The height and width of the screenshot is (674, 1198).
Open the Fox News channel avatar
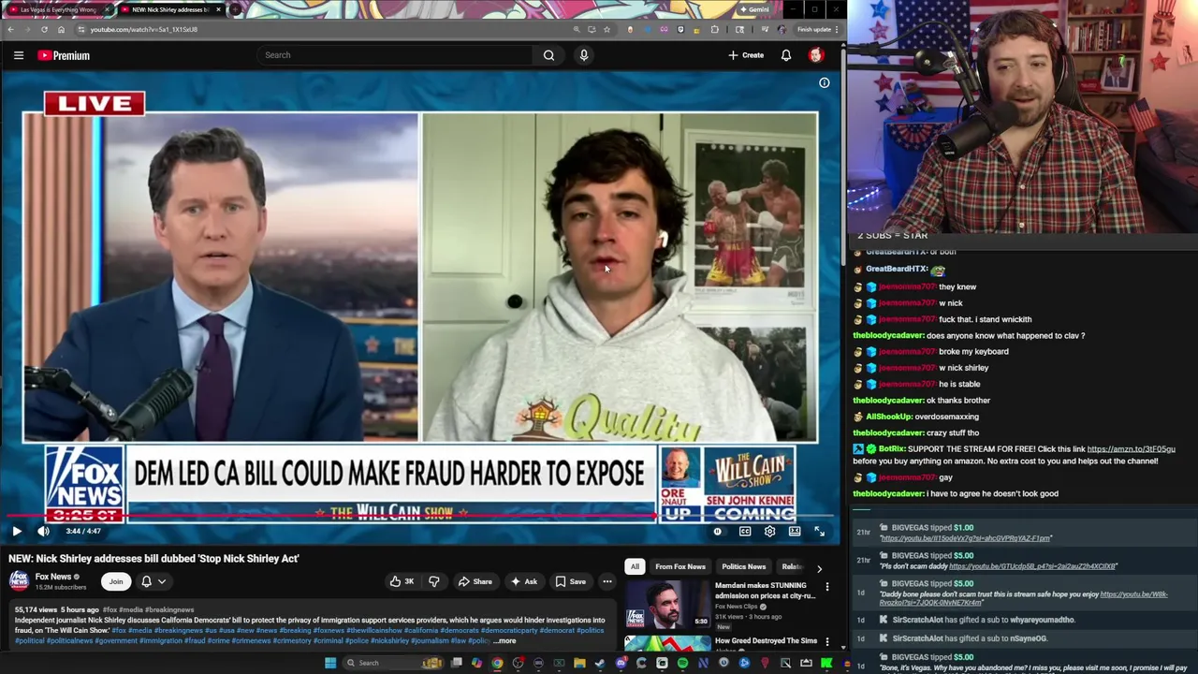[x=20, y=581]
